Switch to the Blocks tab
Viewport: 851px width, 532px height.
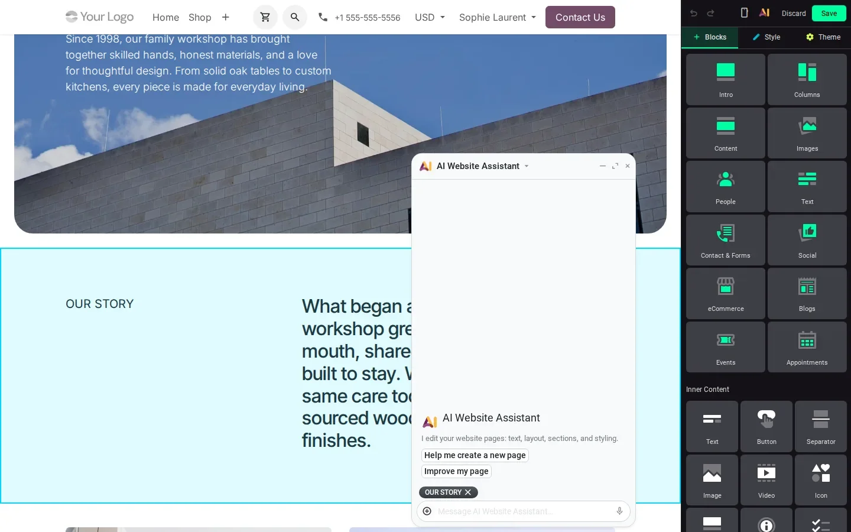[710, 37]
